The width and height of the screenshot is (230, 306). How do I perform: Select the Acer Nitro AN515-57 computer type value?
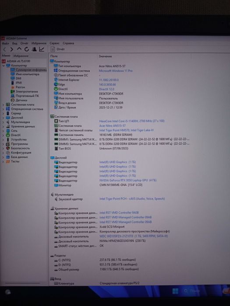[112, 66]
